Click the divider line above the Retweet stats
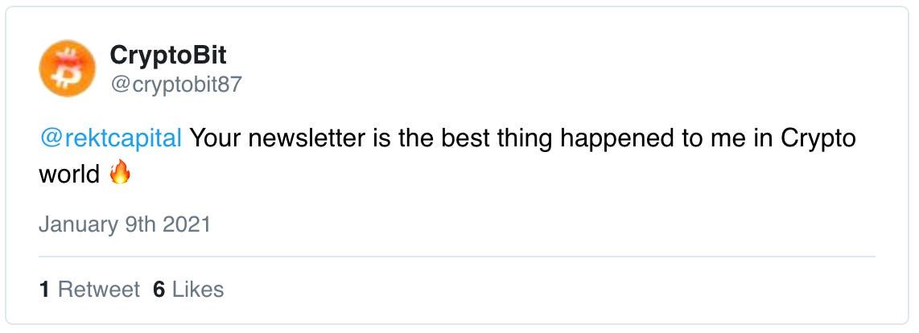The width and height of the screenshot is (919, 333). pyautogui.click(x=456, y=257)
